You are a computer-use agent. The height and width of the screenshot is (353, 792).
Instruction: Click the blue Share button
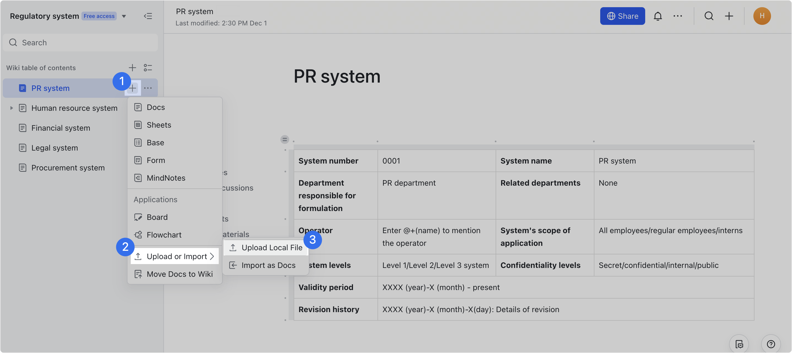(x=622, y=16)
